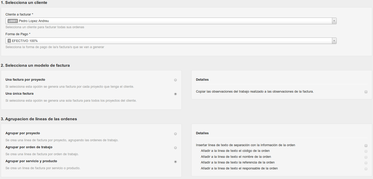Image resolution: width=373 pixels, height=179 pixels.
Task: Click the text Se crea una linea de factura por proyecto
Action: coord(62,140)
